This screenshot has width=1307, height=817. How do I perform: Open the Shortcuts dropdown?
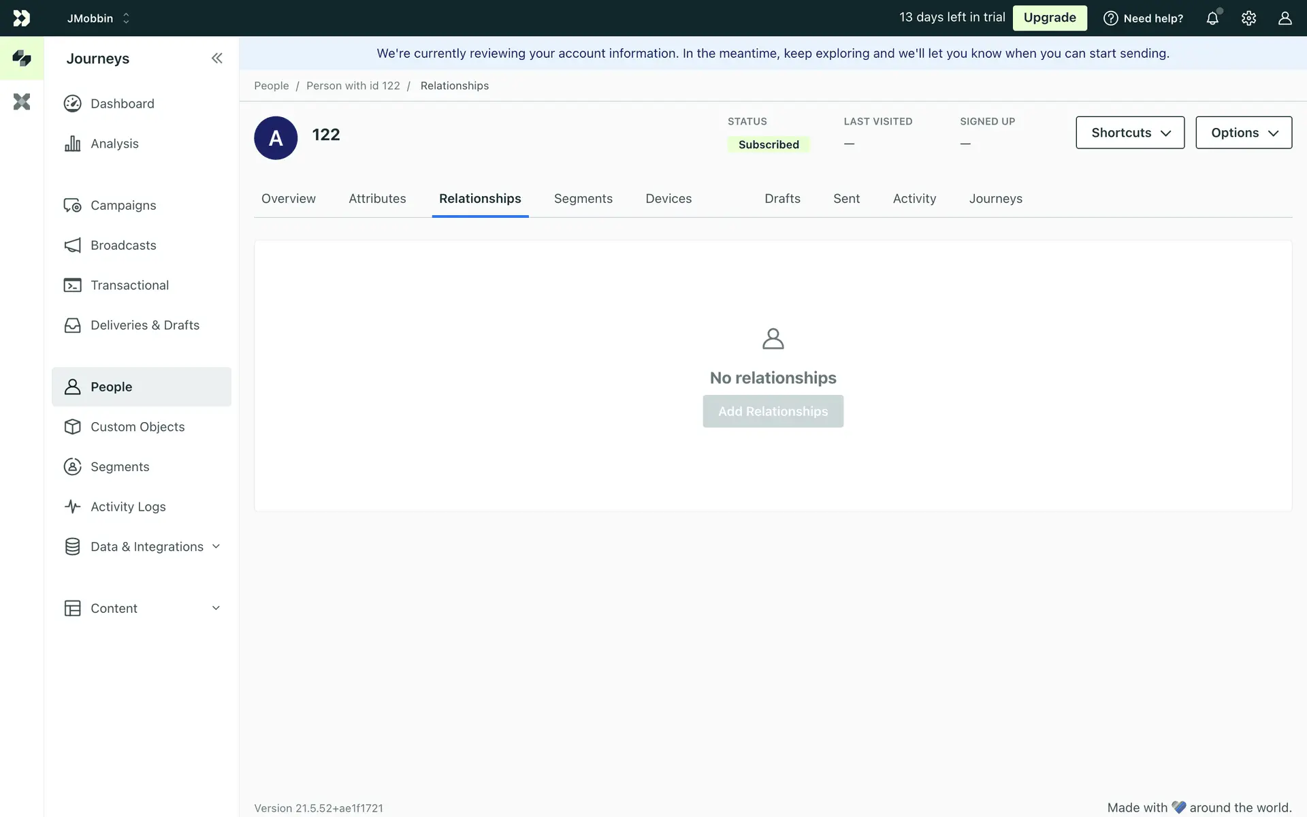point(1130,133)
